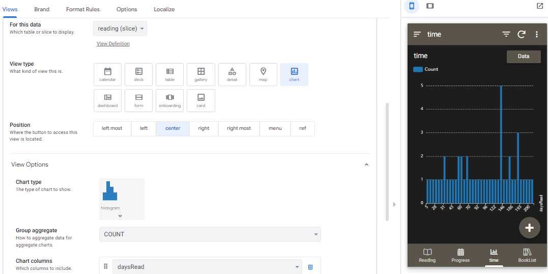Select the map view type
This screenshot has height=274, width=548.
pyautogui.click(x=263, y=74)
